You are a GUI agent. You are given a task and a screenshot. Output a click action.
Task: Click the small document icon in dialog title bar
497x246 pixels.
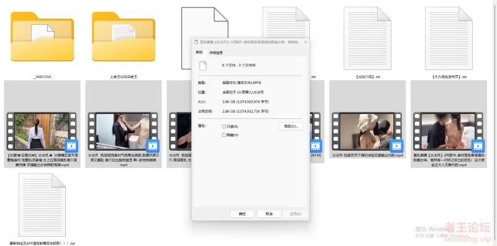(196, 42)
